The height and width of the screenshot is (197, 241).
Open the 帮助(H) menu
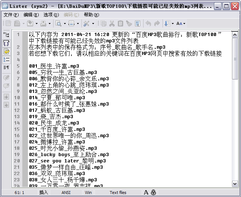click(91, 15)
